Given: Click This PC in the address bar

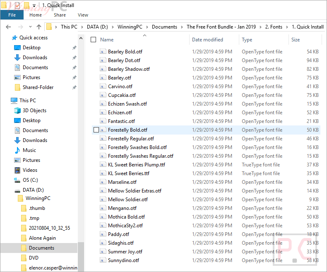Looking at the screenshot, I should click(69, 27).
